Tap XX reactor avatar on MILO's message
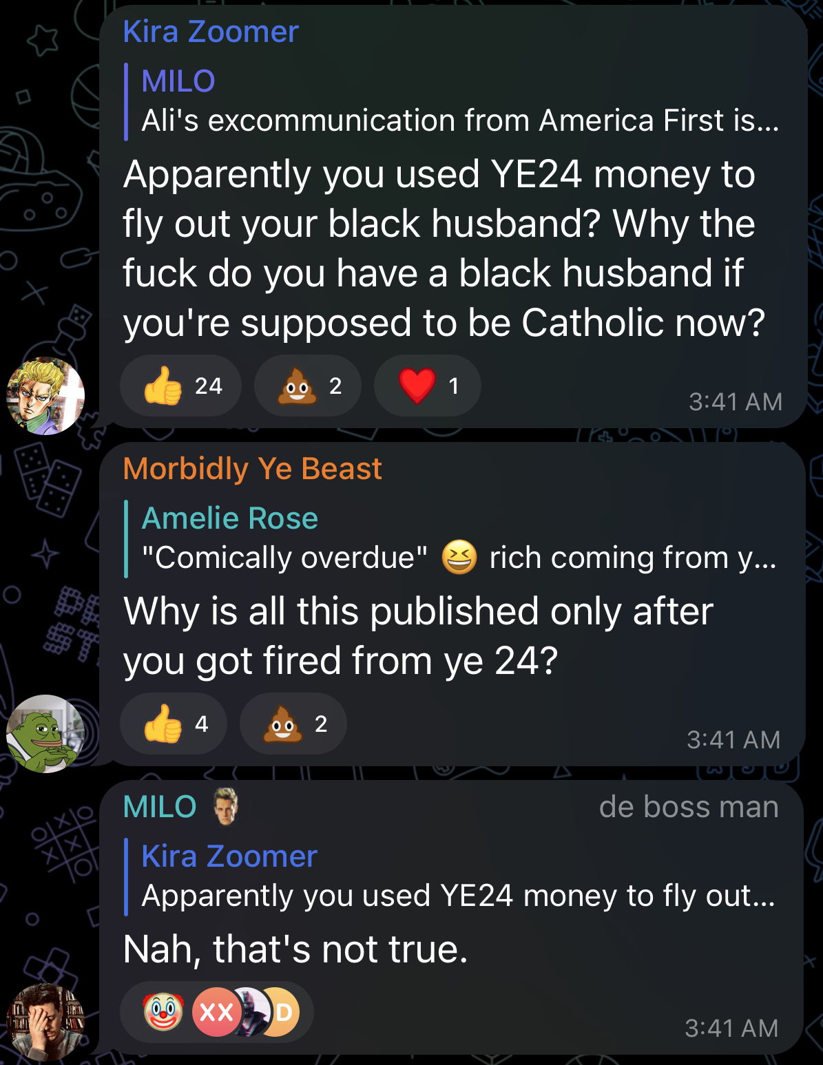823x1065 pixels. point(216,1012)
